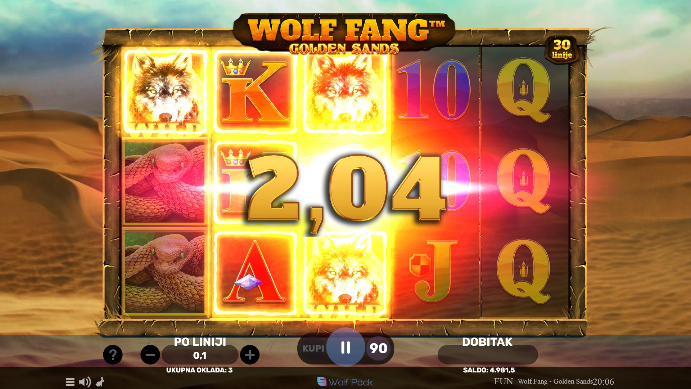Viewport: 691px width, 389px height.
Task: Click the bottom-left snake symbol
Action: tap(165, 273)
